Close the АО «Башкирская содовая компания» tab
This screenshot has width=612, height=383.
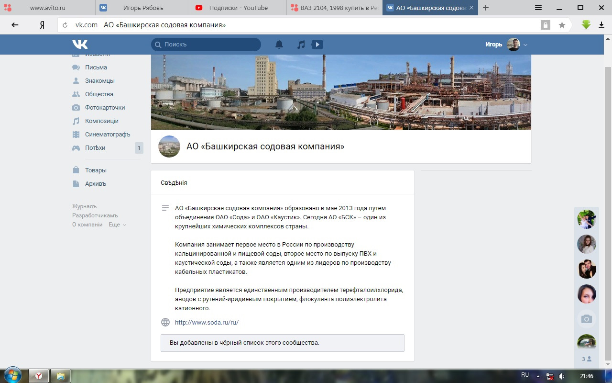471,8
